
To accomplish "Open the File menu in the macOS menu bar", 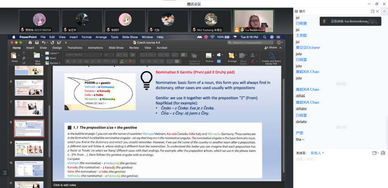I will [x=43, y=37].
